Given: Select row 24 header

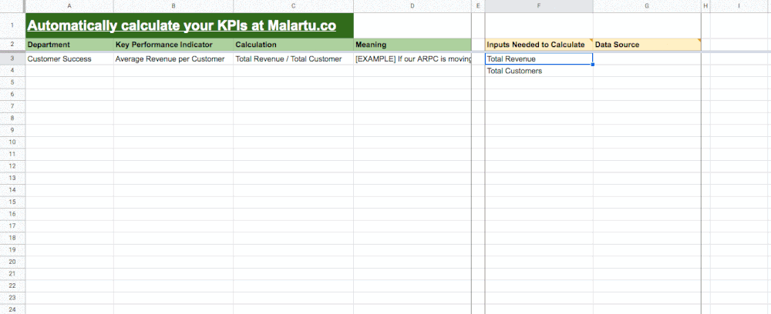Looking at the screenshot, I should 12,309.
